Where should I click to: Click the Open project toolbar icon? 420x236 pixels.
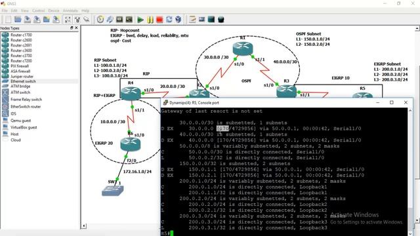point(18,20)
